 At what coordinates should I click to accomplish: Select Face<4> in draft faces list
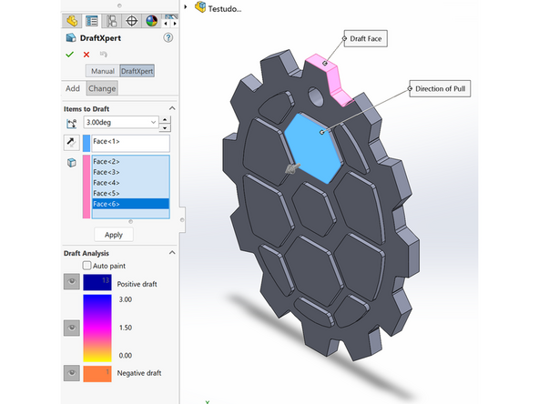(130, 183)
